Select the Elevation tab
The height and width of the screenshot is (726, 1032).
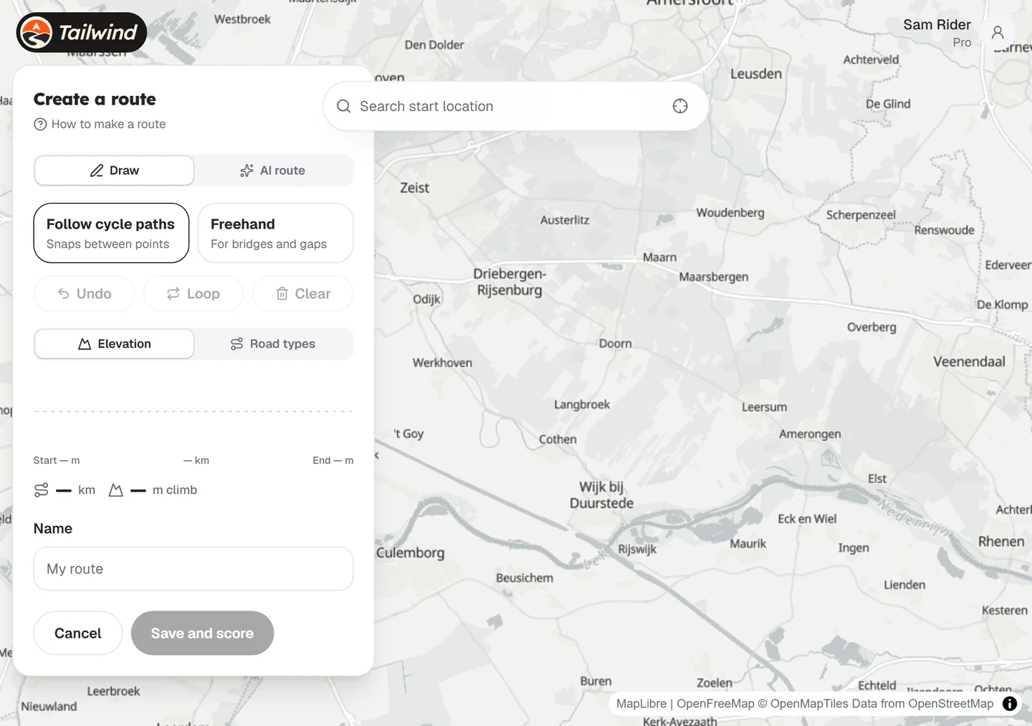[x=114, y=344]
